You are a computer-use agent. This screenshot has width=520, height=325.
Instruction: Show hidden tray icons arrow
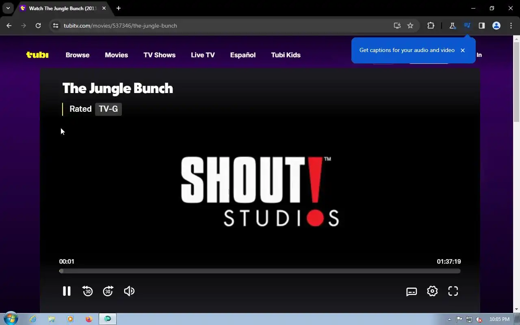tap(449, 319)
